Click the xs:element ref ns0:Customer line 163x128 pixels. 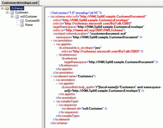tap(84, 108)
